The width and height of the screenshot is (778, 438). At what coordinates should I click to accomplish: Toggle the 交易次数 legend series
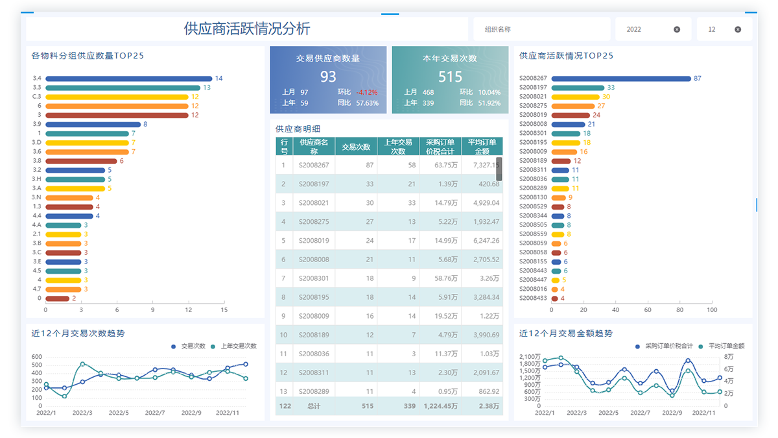click(x=189, y=346)
